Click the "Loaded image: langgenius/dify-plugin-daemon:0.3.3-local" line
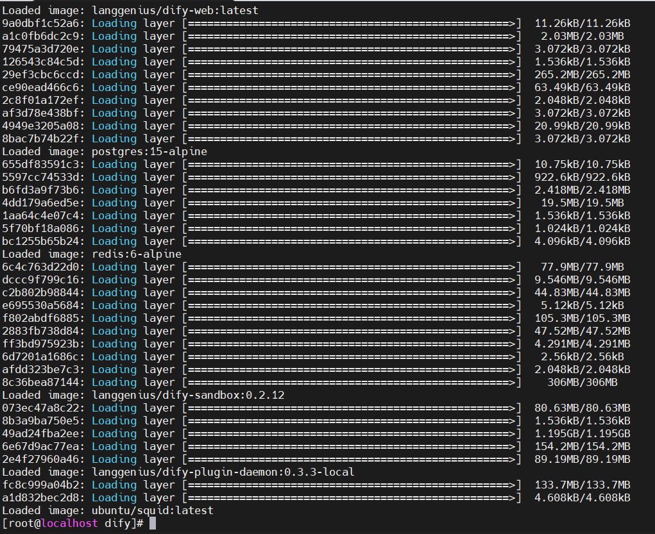Image resolution: width=655 pixels, height=534 pixels. tap(178, 472)
